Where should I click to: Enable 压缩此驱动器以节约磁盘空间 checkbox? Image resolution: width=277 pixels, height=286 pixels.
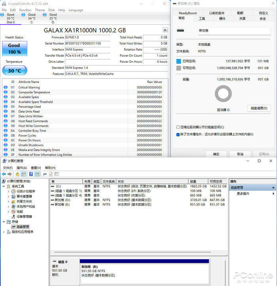pos(178,127)
